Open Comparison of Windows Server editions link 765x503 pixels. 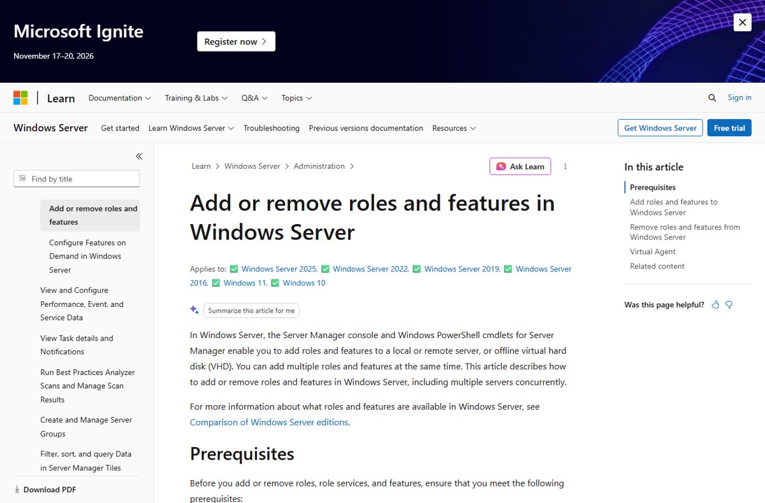tap(269, 422)
